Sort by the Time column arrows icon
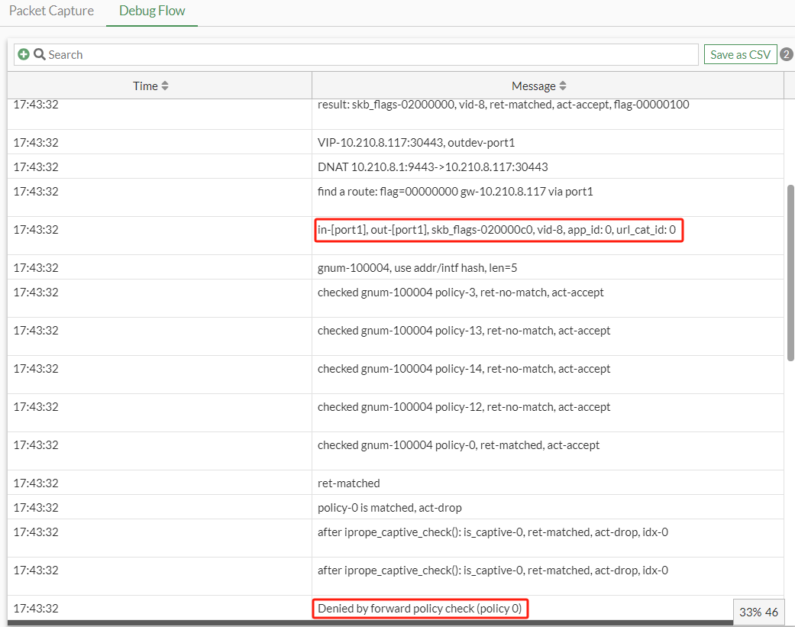 point(165,86)
